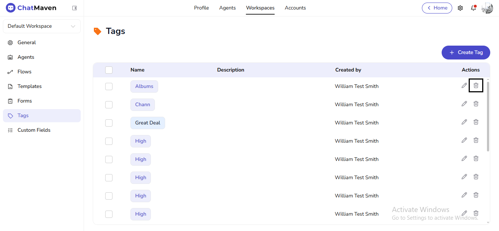Click the ChatMaven logo
The image size is (499, 231).
(x=31, y=8)
